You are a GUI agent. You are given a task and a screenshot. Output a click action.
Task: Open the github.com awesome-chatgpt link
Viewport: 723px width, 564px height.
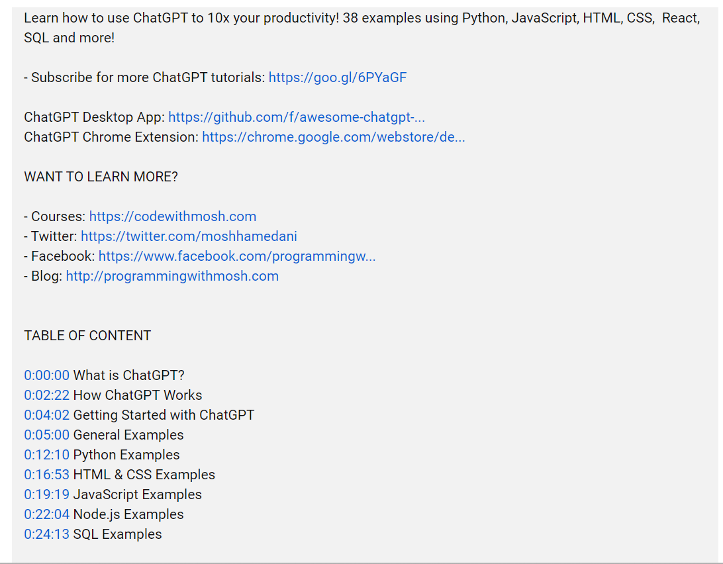pyautogui.click(x=297, y=117)
